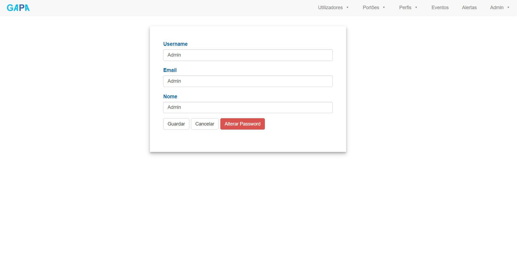This screenshot has height=254, width=517.
Task: Go to the Eventos page
Action: pyautogui.click(x=440, y=8)
